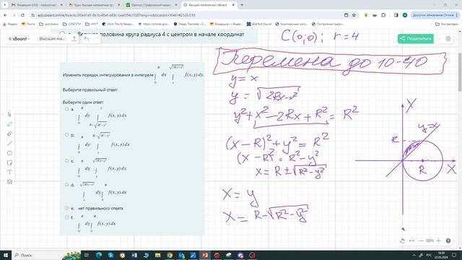Choose option 'нет правильного ответа'
462x260 pixels.
[x=66, y=208]
